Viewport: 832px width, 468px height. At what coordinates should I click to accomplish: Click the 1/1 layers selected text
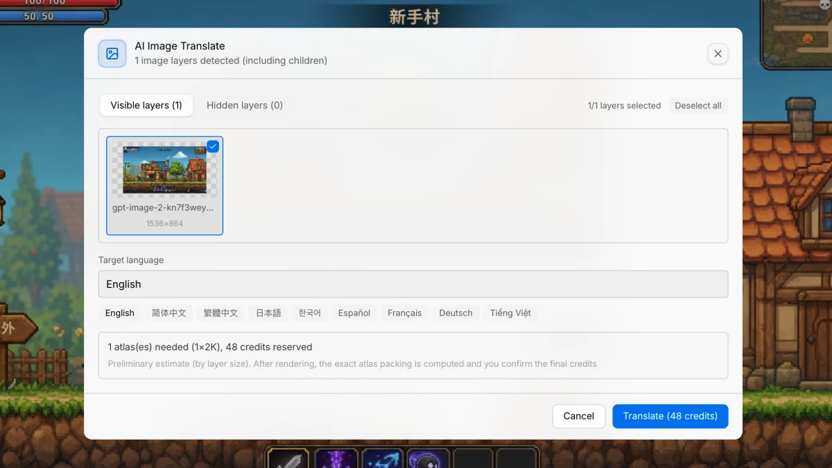[x=624, y=105]
